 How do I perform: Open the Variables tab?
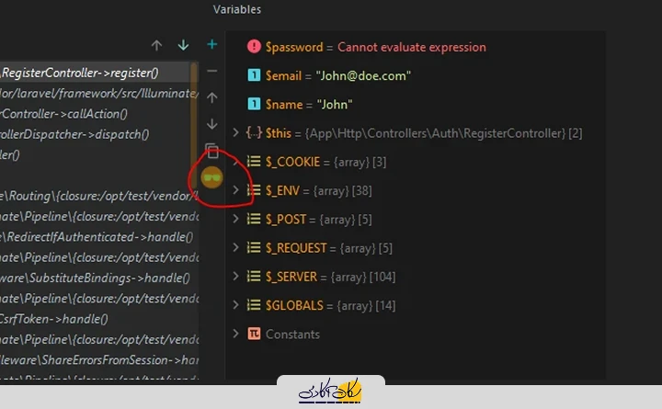coord(237,9)
